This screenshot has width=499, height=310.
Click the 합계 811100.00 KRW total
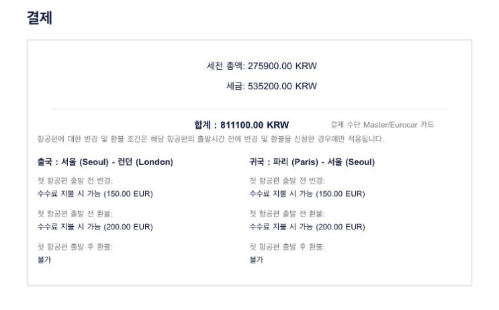pyautogui.click(x=251, y=125)
